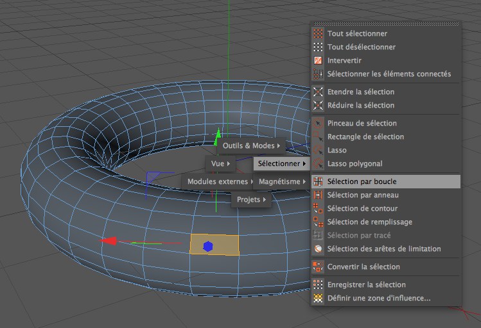Viewport: 481px width, 328px height.
Task: Open the Projets submenu
Action: (251, 200)
